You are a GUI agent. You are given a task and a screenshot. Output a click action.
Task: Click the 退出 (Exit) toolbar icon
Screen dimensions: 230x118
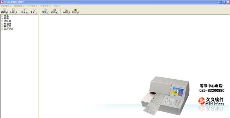(75, 11)
